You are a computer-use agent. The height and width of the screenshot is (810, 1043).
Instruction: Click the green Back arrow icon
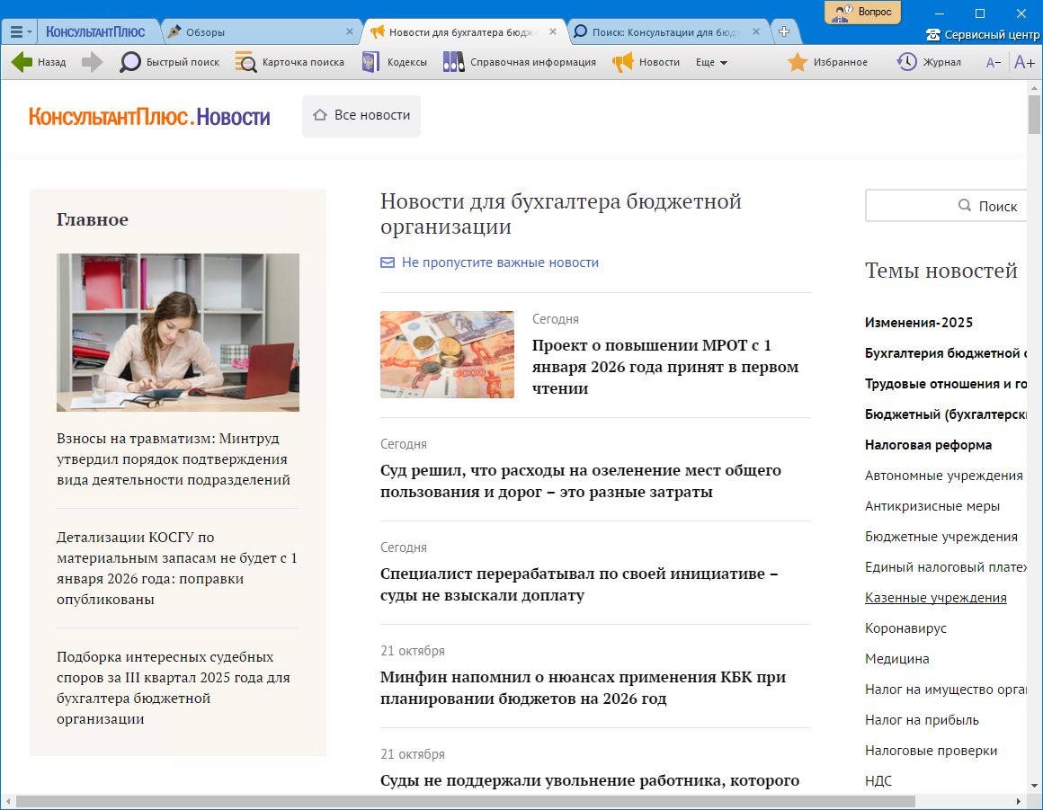(22, 62)
